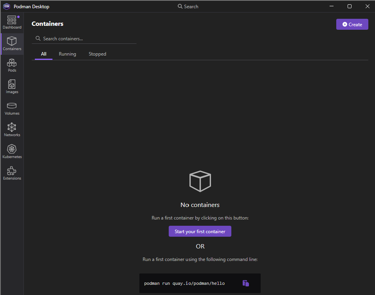The width and height of the screenshot is (375, 295).
Task: Navigate to Volumes in the sidebar
Action: pos(12,108)
